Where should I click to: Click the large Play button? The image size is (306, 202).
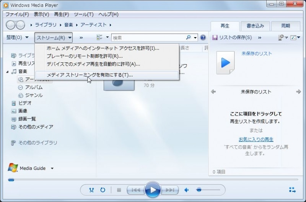click(153, 190)
